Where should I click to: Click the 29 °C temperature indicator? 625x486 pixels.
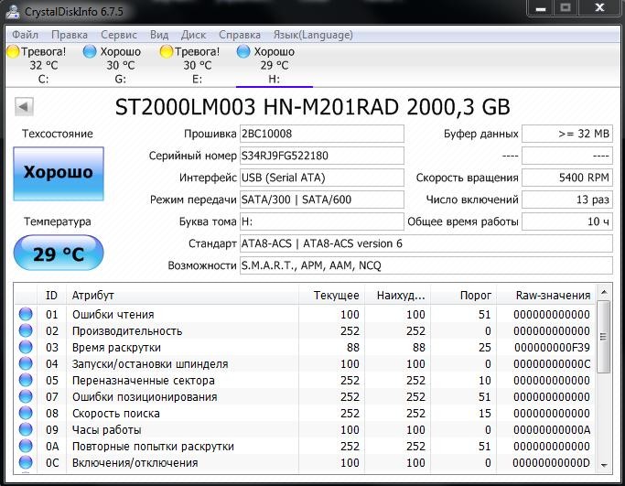tap(59, 253)
